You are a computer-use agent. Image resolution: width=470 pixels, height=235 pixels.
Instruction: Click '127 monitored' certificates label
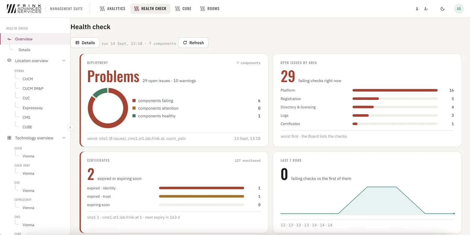click(247, 161)
